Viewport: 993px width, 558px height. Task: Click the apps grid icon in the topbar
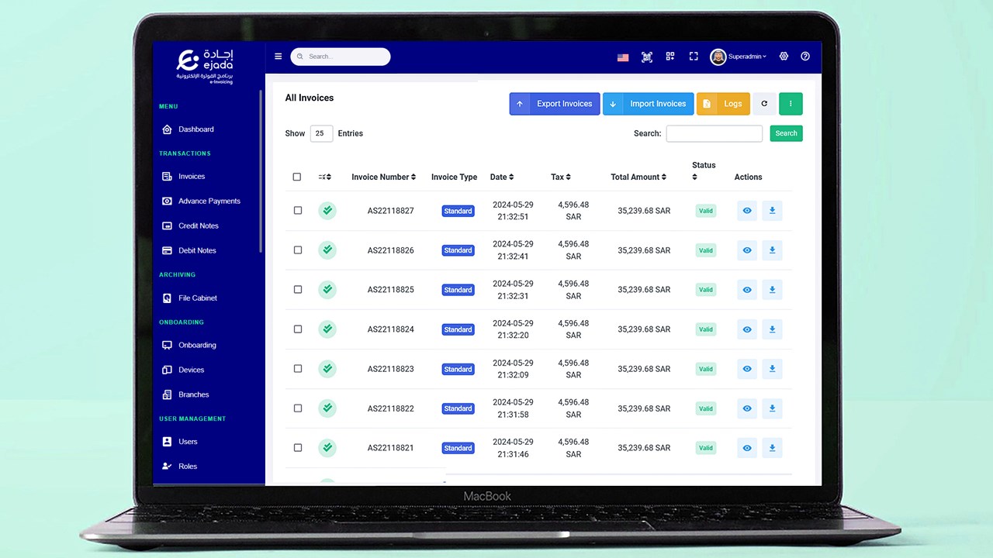click(x=669, y=57)
